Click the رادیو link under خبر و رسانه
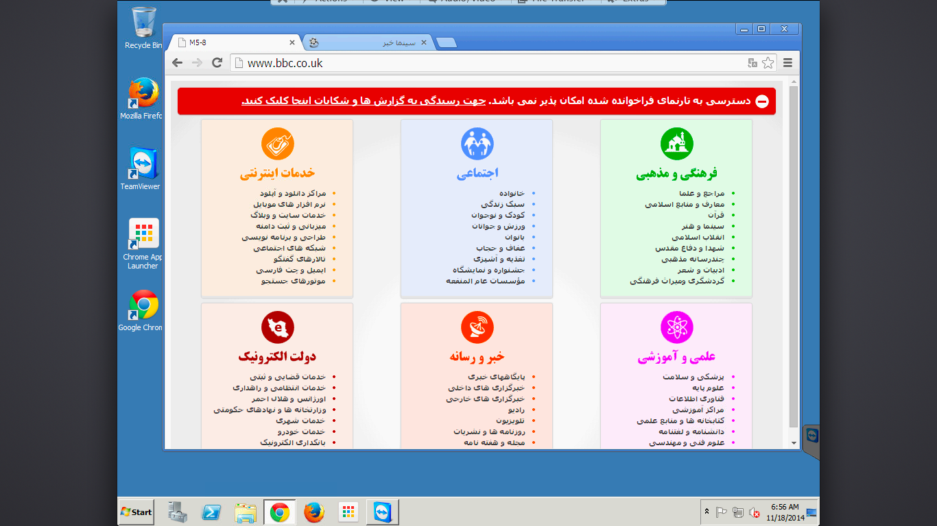The width and height of the screenshot is (937, 526). (x=516, y=410)
